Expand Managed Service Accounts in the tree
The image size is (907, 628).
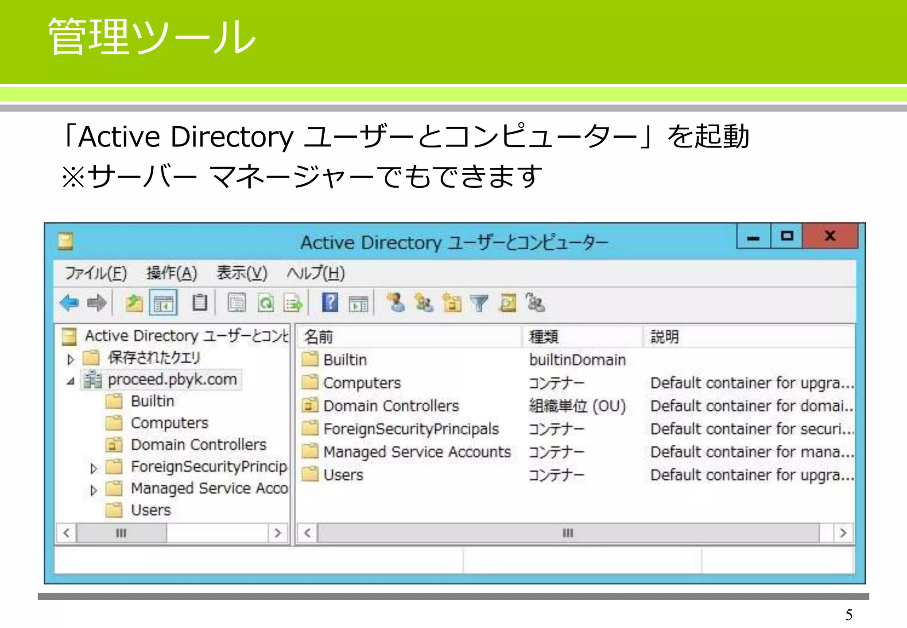[x=93, y=490]
